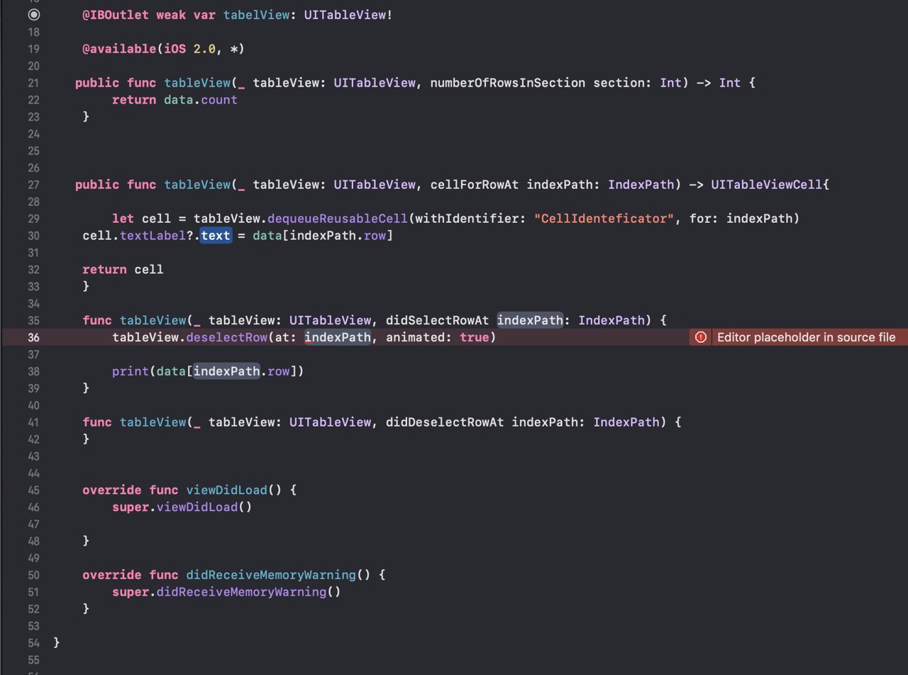The width and height of the screenshot is (908, 675).
Task: Click 'textLabel' property on line 30
Action: coord(153,236)
